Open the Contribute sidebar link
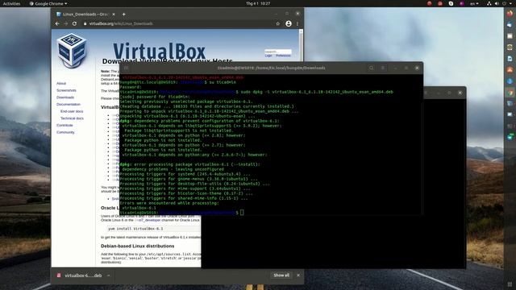The image size is (516, 290). [64, 126]
